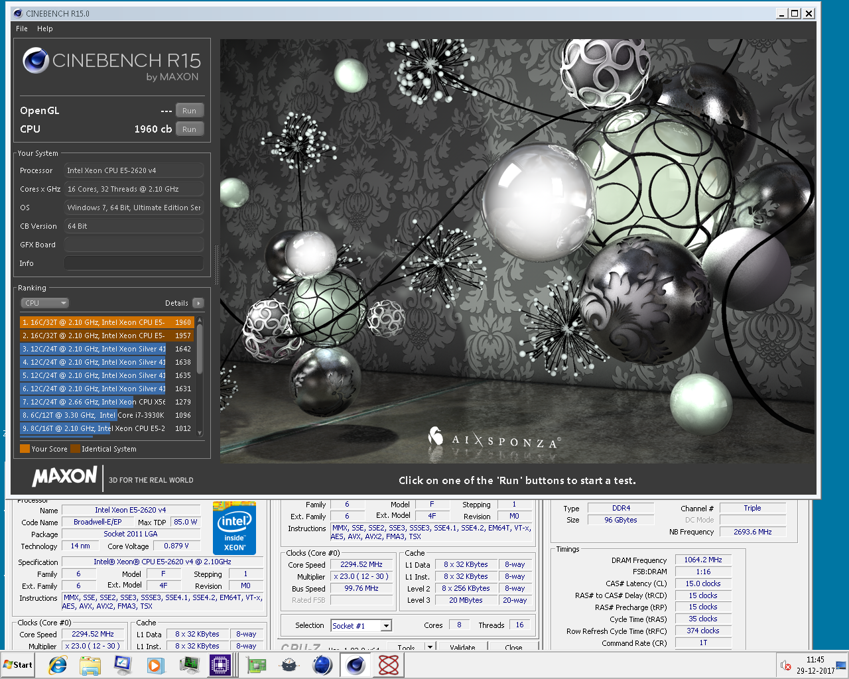Click the empty GFX Board field
Image resolution: width=849 pixels, height=679 pixels.
tap(134, 245)
